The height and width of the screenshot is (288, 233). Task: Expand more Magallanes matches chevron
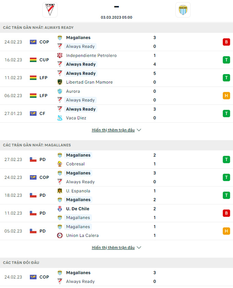click(139, 248)
